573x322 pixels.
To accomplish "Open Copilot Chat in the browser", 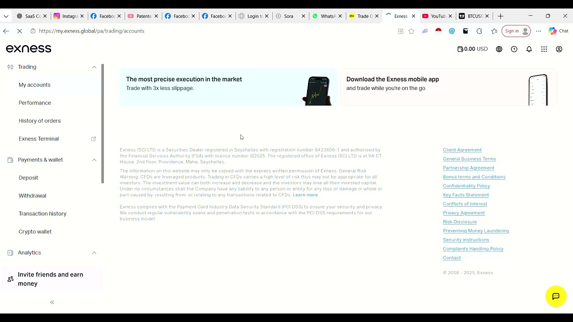I will coord(558,31).
